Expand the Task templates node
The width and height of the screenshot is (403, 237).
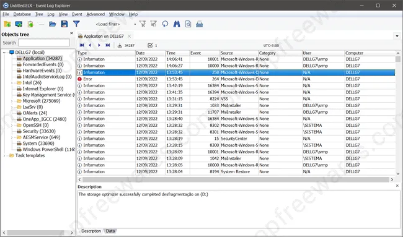[4, 156]
